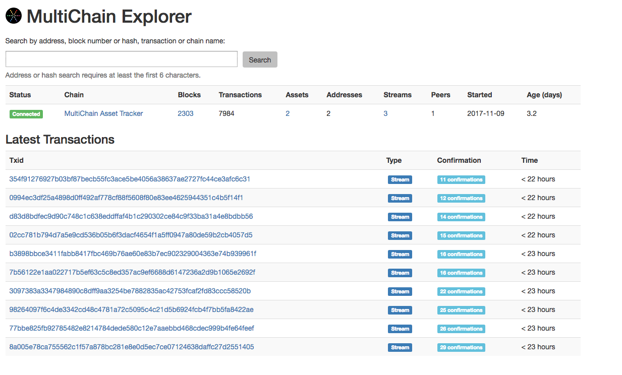
Task: Click the Txid column header
Action: click(17, 160)
